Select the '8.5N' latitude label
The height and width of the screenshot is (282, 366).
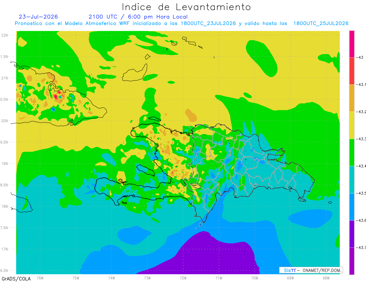pos(4,185)
